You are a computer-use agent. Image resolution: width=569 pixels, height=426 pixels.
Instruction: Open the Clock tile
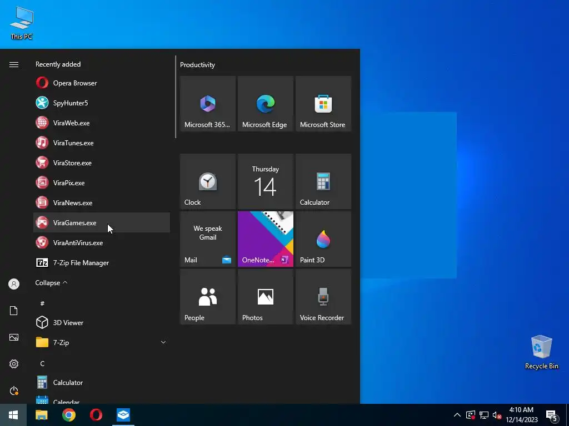tap(208, 181)
